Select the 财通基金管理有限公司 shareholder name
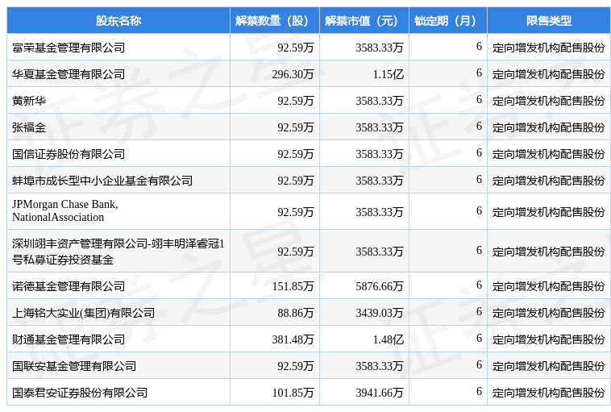This screenshot has height=412, width=611. (69, 339)
